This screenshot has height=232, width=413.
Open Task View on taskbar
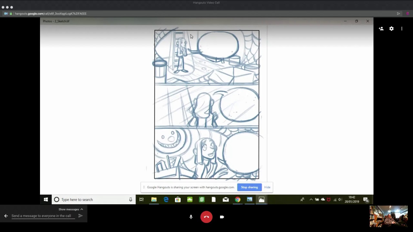tap(141, 199)
